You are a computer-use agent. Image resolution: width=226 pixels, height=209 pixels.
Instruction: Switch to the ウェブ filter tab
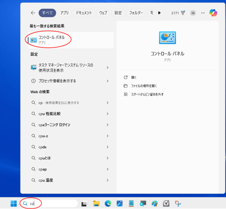point(103,13)
